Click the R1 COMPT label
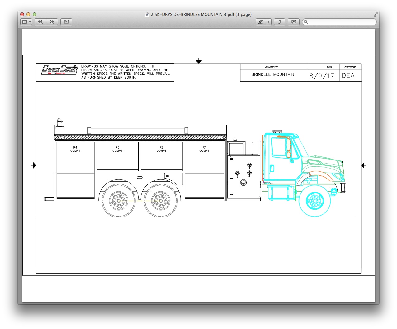The image size is (397, 329). tap(204, 149)
